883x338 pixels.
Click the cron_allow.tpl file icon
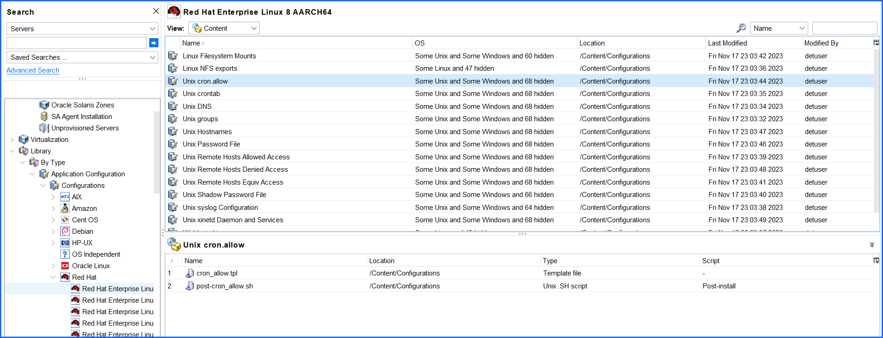tap(189, 273)
